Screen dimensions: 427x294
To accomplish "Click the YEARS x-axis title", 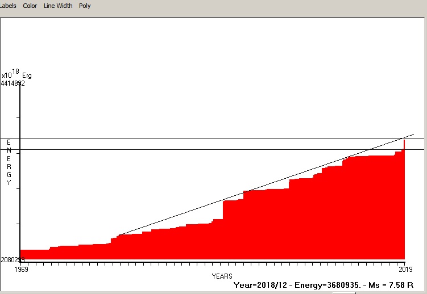I will coord(221,276).
